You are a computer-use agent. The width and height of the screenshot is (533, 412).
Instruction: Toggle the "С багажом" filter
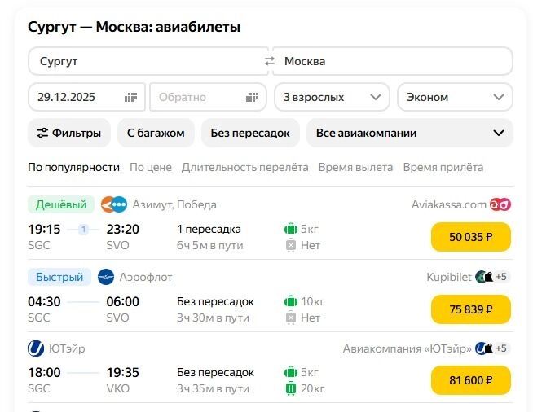(x=156, y=133)
